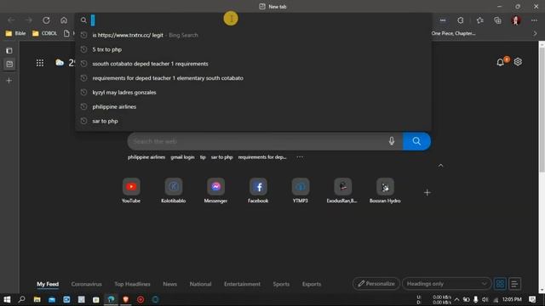Click 'tip' recent search link
The width and height of the screenshot is (545, 306).
click(203, 157)
